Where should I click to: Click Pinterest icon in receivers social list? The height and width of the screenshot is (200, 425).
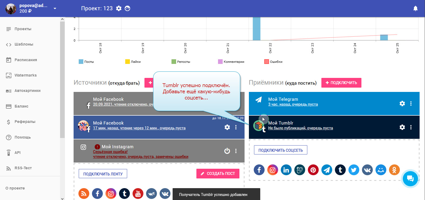(x=313, y=170)
